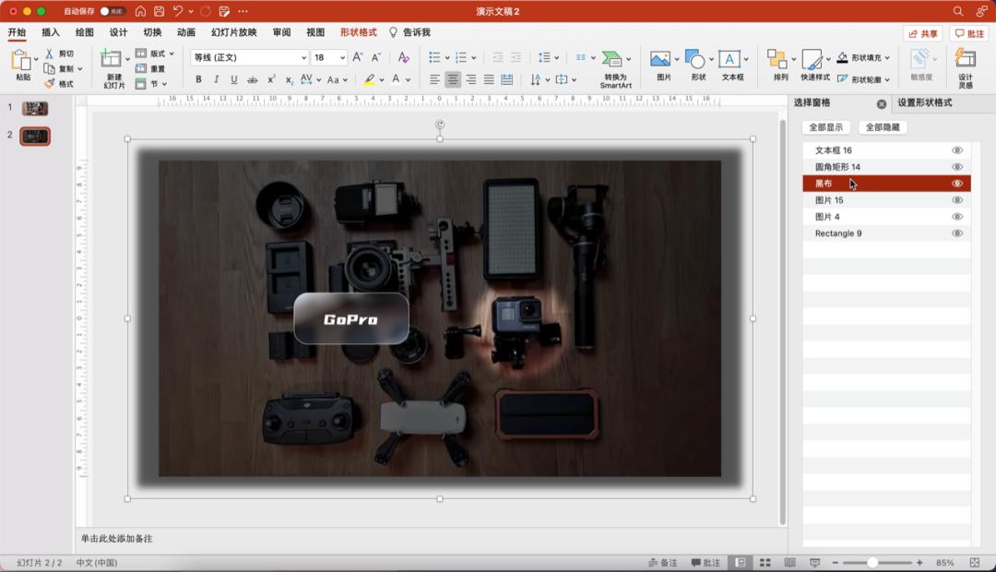Switch to slide sorter view icon
Image resolution: width=996 pixels, height=572 pixels.
(x=765, y=563)
